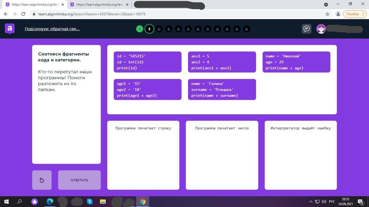
Task: Select the code card with 'Галина'
Action: (222, 90)
